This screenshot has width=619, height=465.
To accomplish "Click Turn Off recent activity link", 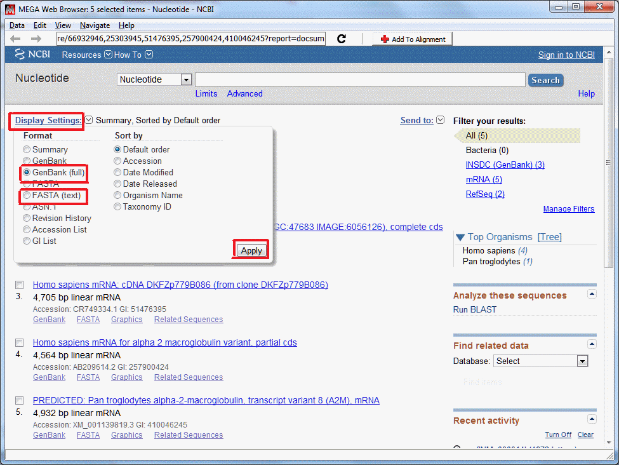I will 558,435.
